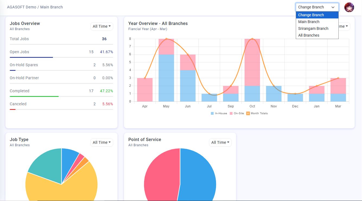Screen dimensions: 362x201
Task: Click the Point of Service card title
Action: tap(145, 139)
